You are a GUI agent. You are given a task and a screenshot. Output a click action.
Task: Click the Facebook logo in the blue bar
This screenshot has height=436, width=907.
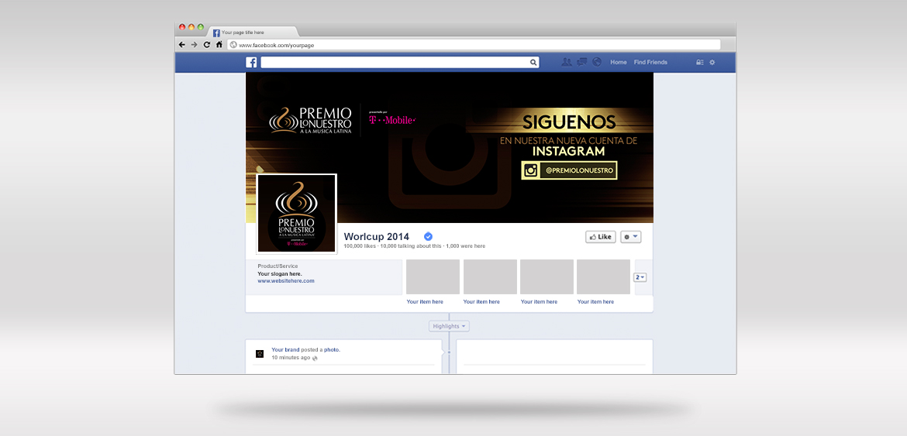click(x=252, y=63)
